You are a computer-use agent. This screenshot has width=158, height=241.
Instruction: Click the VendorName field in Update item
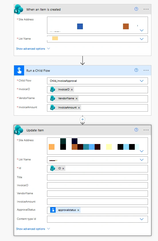point(97,194)
